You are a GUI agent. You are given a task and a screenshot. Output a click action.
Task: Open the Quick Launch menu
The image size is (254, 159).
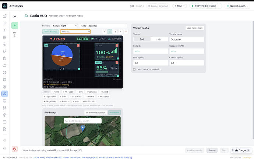[237, 6]
